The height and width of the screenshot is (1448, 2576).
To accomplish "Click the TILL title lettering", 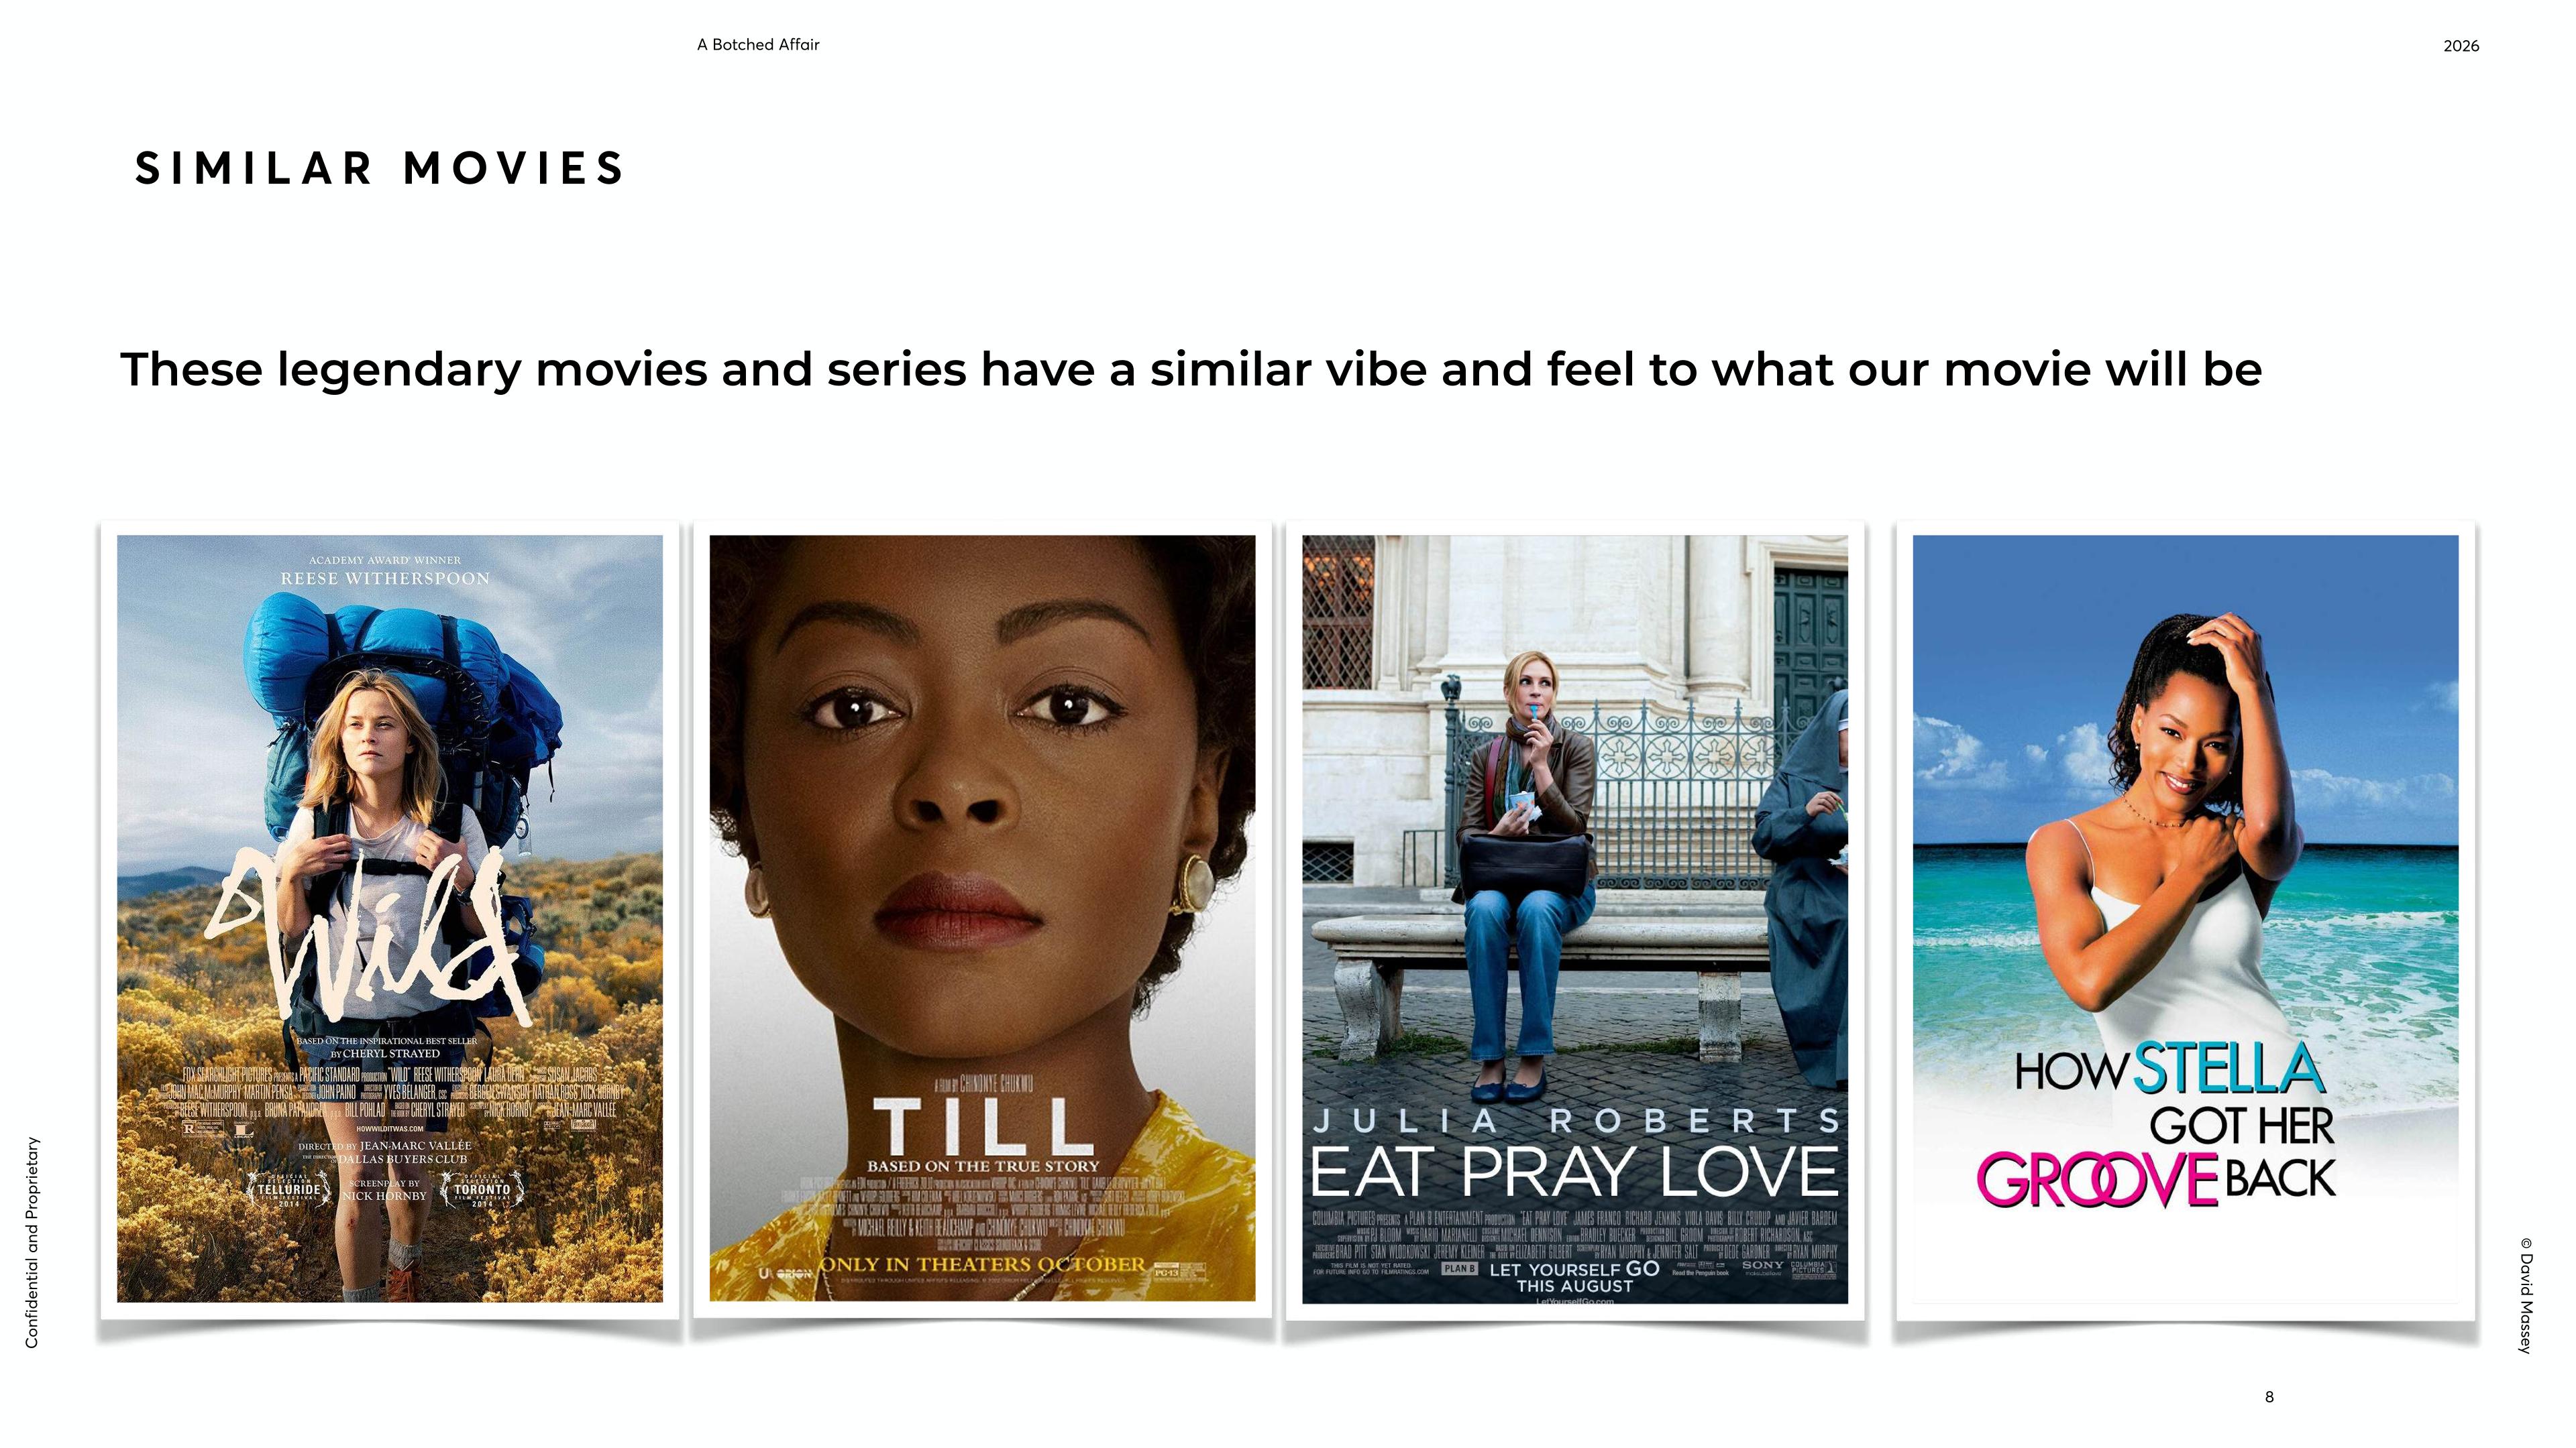I will coord(983,1126).
